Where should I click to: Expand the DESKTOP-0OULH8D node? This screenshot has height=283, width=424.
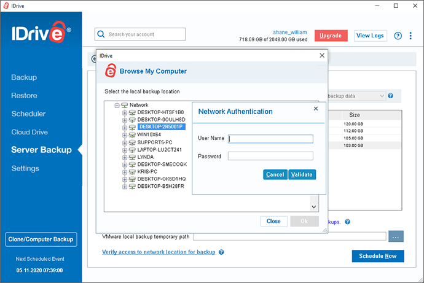[125, 120]
